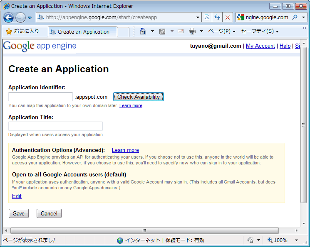Expand the Home button dropdown arrow
The height and width of the screenshot is (247, 310).
[x=152, y=31]
